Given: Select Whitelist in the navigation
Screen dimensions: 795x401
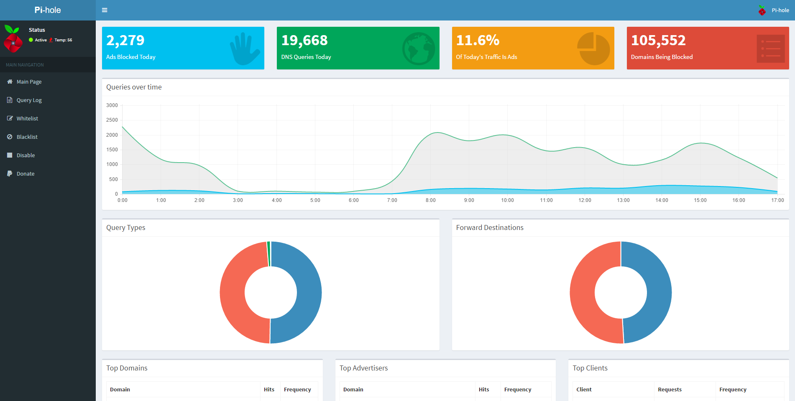Looking at the screenshot, I should click(27, 119).
